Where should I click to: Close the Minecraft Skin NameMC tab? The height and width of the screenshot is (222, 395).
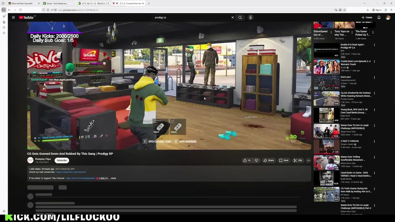tap(39, 3)
